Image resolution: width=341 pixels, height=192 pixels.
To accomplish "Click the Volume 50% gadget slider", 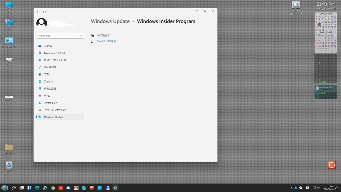I will (x=326, y=92).
